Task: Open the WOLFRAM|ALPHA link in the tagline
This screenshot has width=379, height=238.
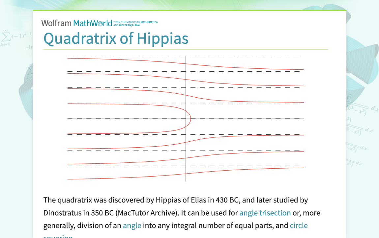Action: [x=130, y=25]
